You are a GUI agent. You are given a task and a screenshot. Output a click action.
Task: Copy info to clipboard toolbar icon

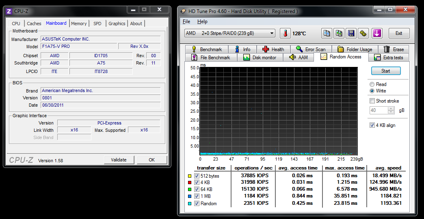pyautogui.click(x=327, y=33)
